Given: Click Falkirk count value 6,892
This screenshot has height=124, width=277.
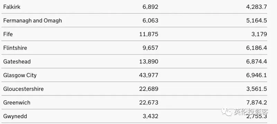Looking at the screenshot, I should (x=150, y=7).
